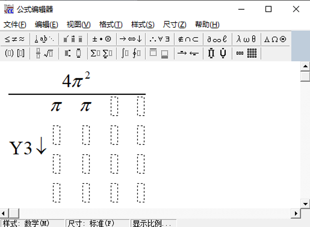Click the last empty slot in the π row
Screen dimensions: 310x227
click(141, 106)
